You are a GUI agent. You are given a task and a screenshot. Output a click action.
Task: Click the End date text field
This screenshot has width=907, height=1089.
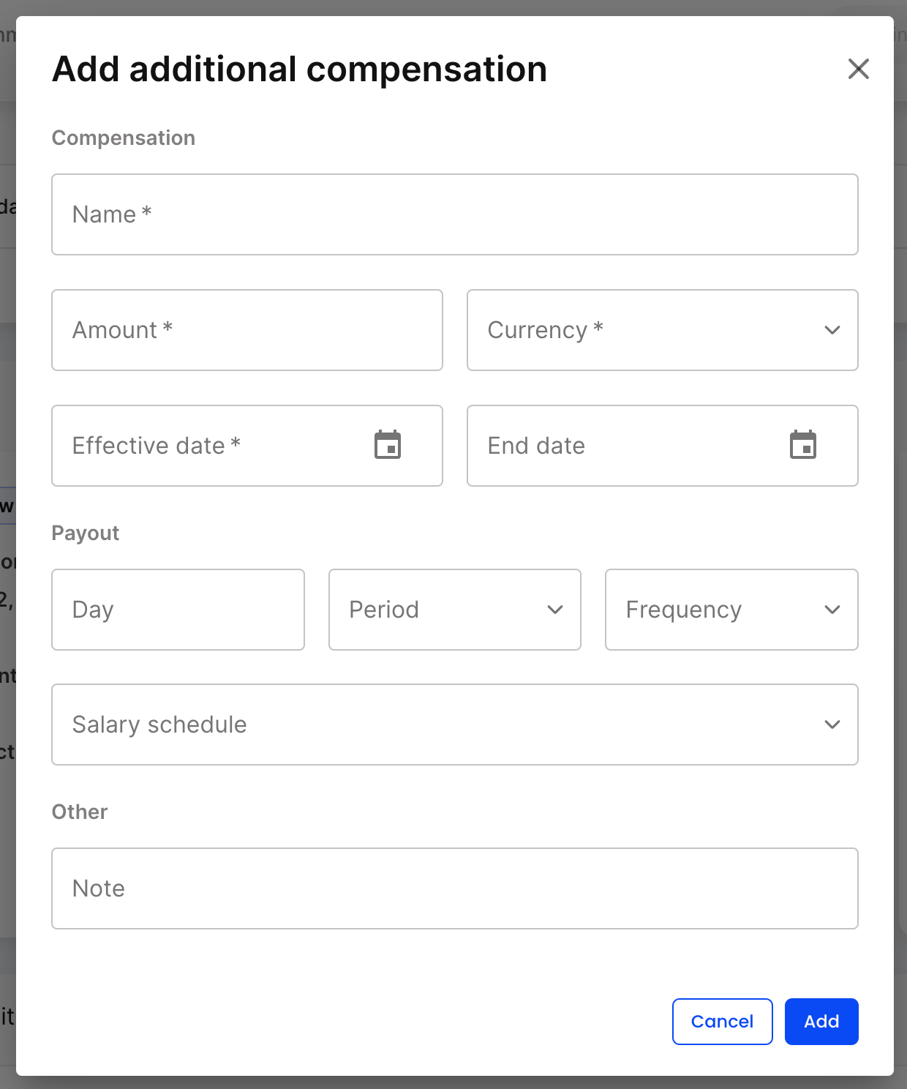coord(629,446)
